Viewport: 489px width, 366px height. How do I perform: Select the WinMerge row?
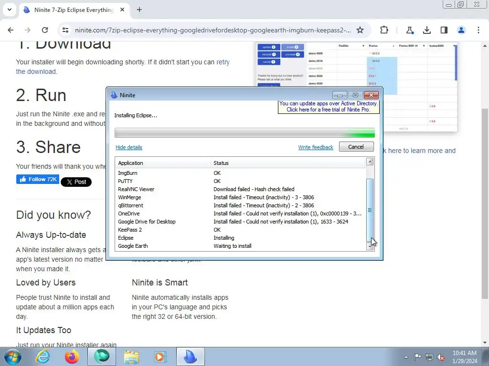pos(240,197)
